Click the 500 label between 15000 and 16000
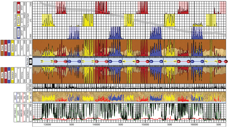Viewport: 230px width, 127px height. pos(169,125)
